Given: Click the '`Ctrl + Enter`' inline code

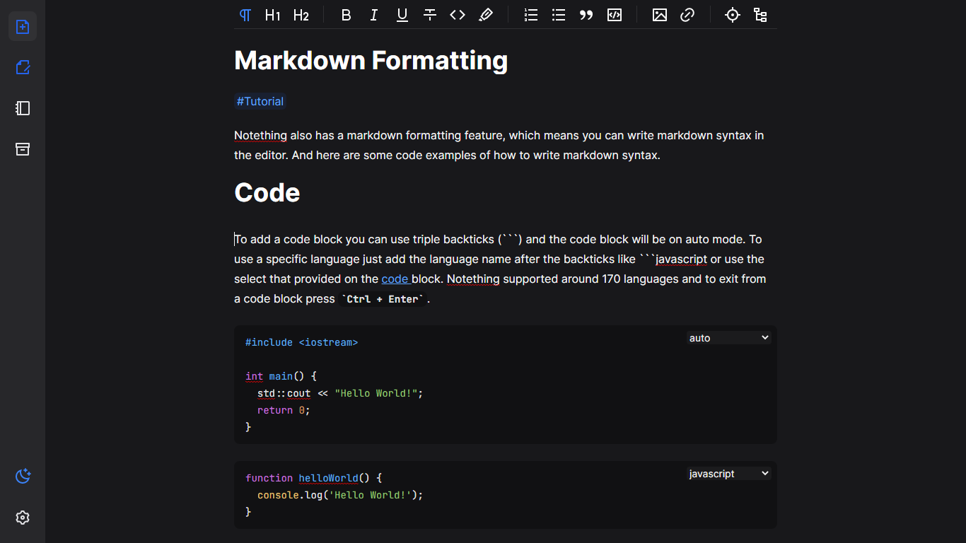Looking at the screenshot, I should (x=383, y=299).
